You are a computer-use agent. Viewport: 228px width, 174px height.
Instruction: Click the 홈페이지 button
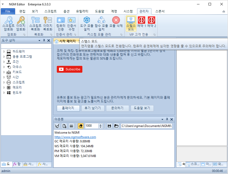(x=68, y=108)
